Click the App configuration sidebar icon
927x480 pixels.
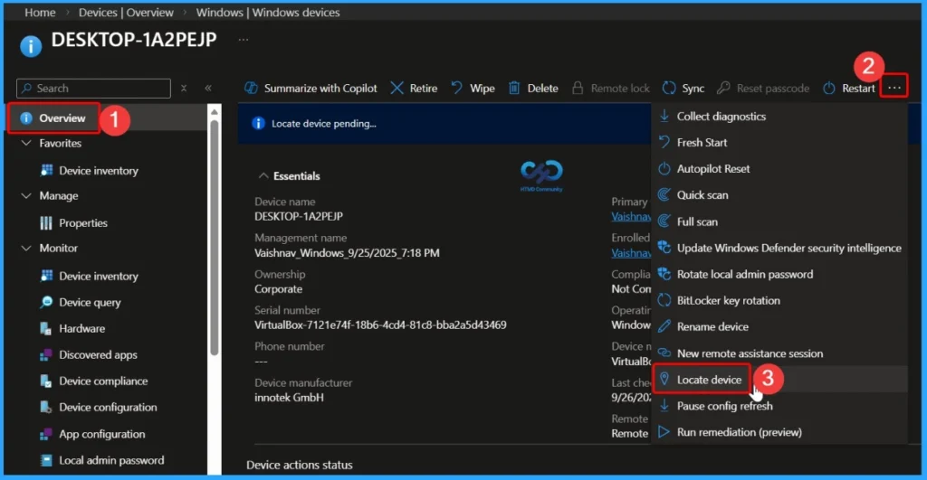pos(46,434)
